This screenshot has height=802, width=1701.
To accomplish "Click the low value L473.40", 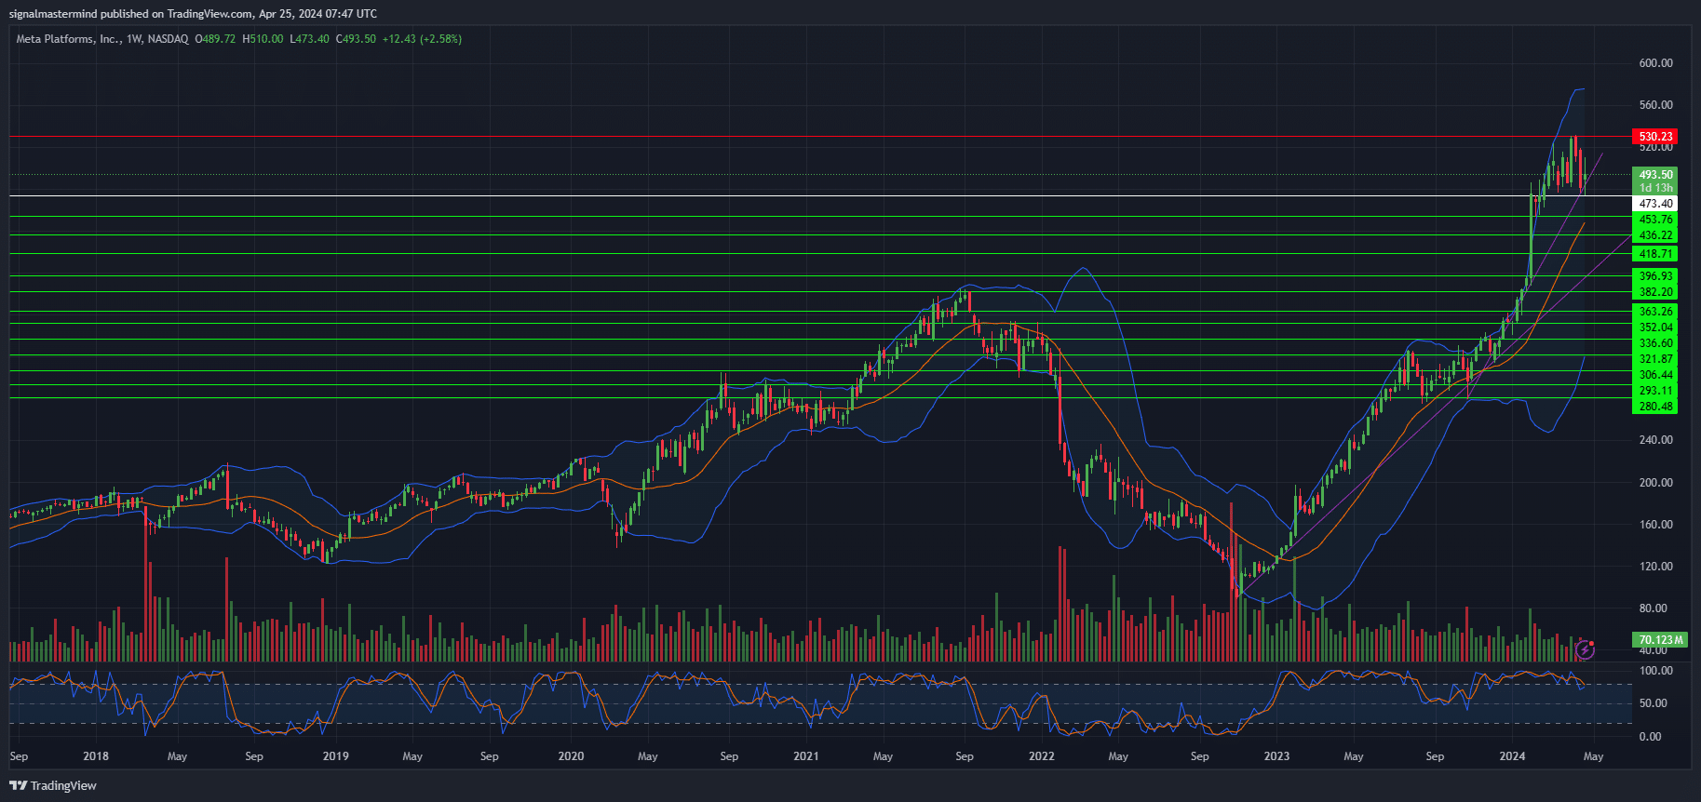I will click(x=309, y=39).
